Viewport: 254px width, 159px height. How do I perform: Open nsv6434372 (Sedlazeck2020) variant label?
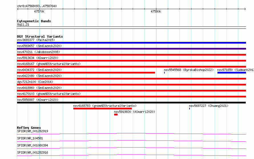click(x=39, y=70)
